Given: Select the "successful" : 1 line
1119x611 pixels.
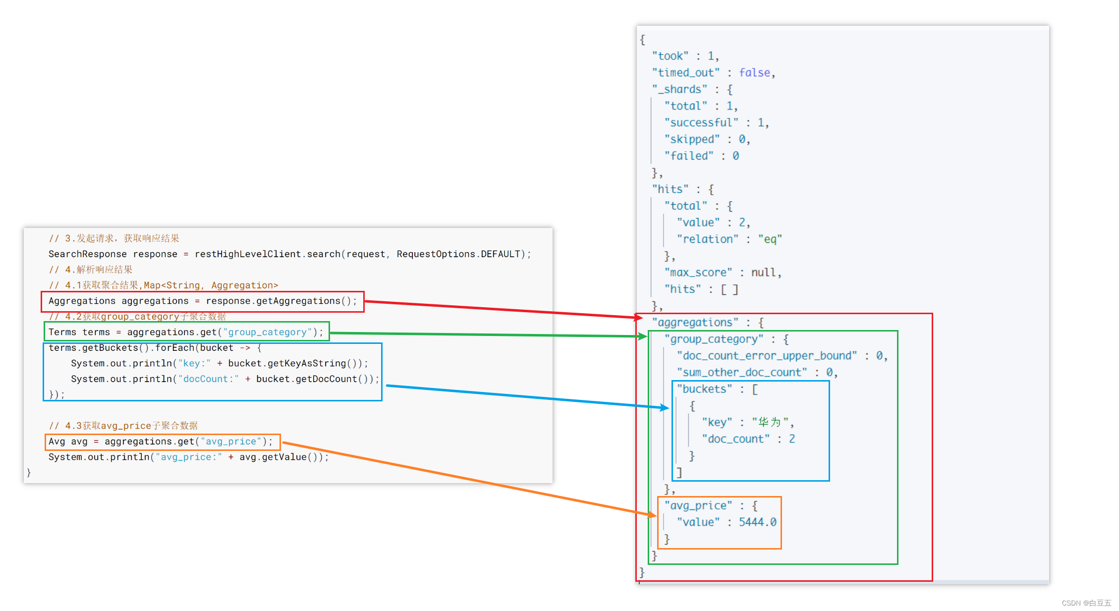Looking at the screenshot, I should (x=717, y=122).
